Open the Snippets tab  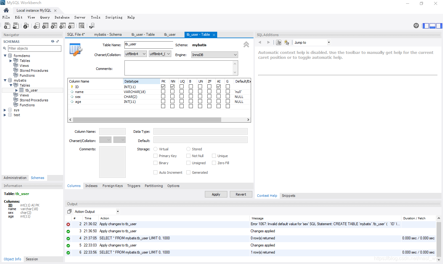(289, 196)
